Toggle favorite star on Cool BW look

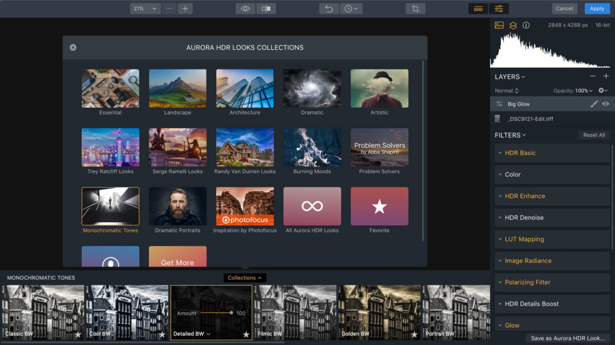pyautogui.click(x=162, y=334)
